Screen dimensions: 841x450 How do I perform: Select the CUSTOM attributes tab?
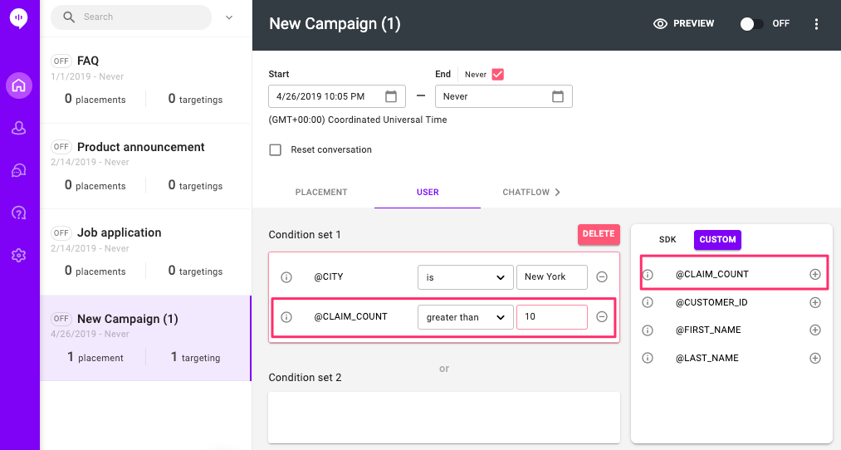coord(717,240)
